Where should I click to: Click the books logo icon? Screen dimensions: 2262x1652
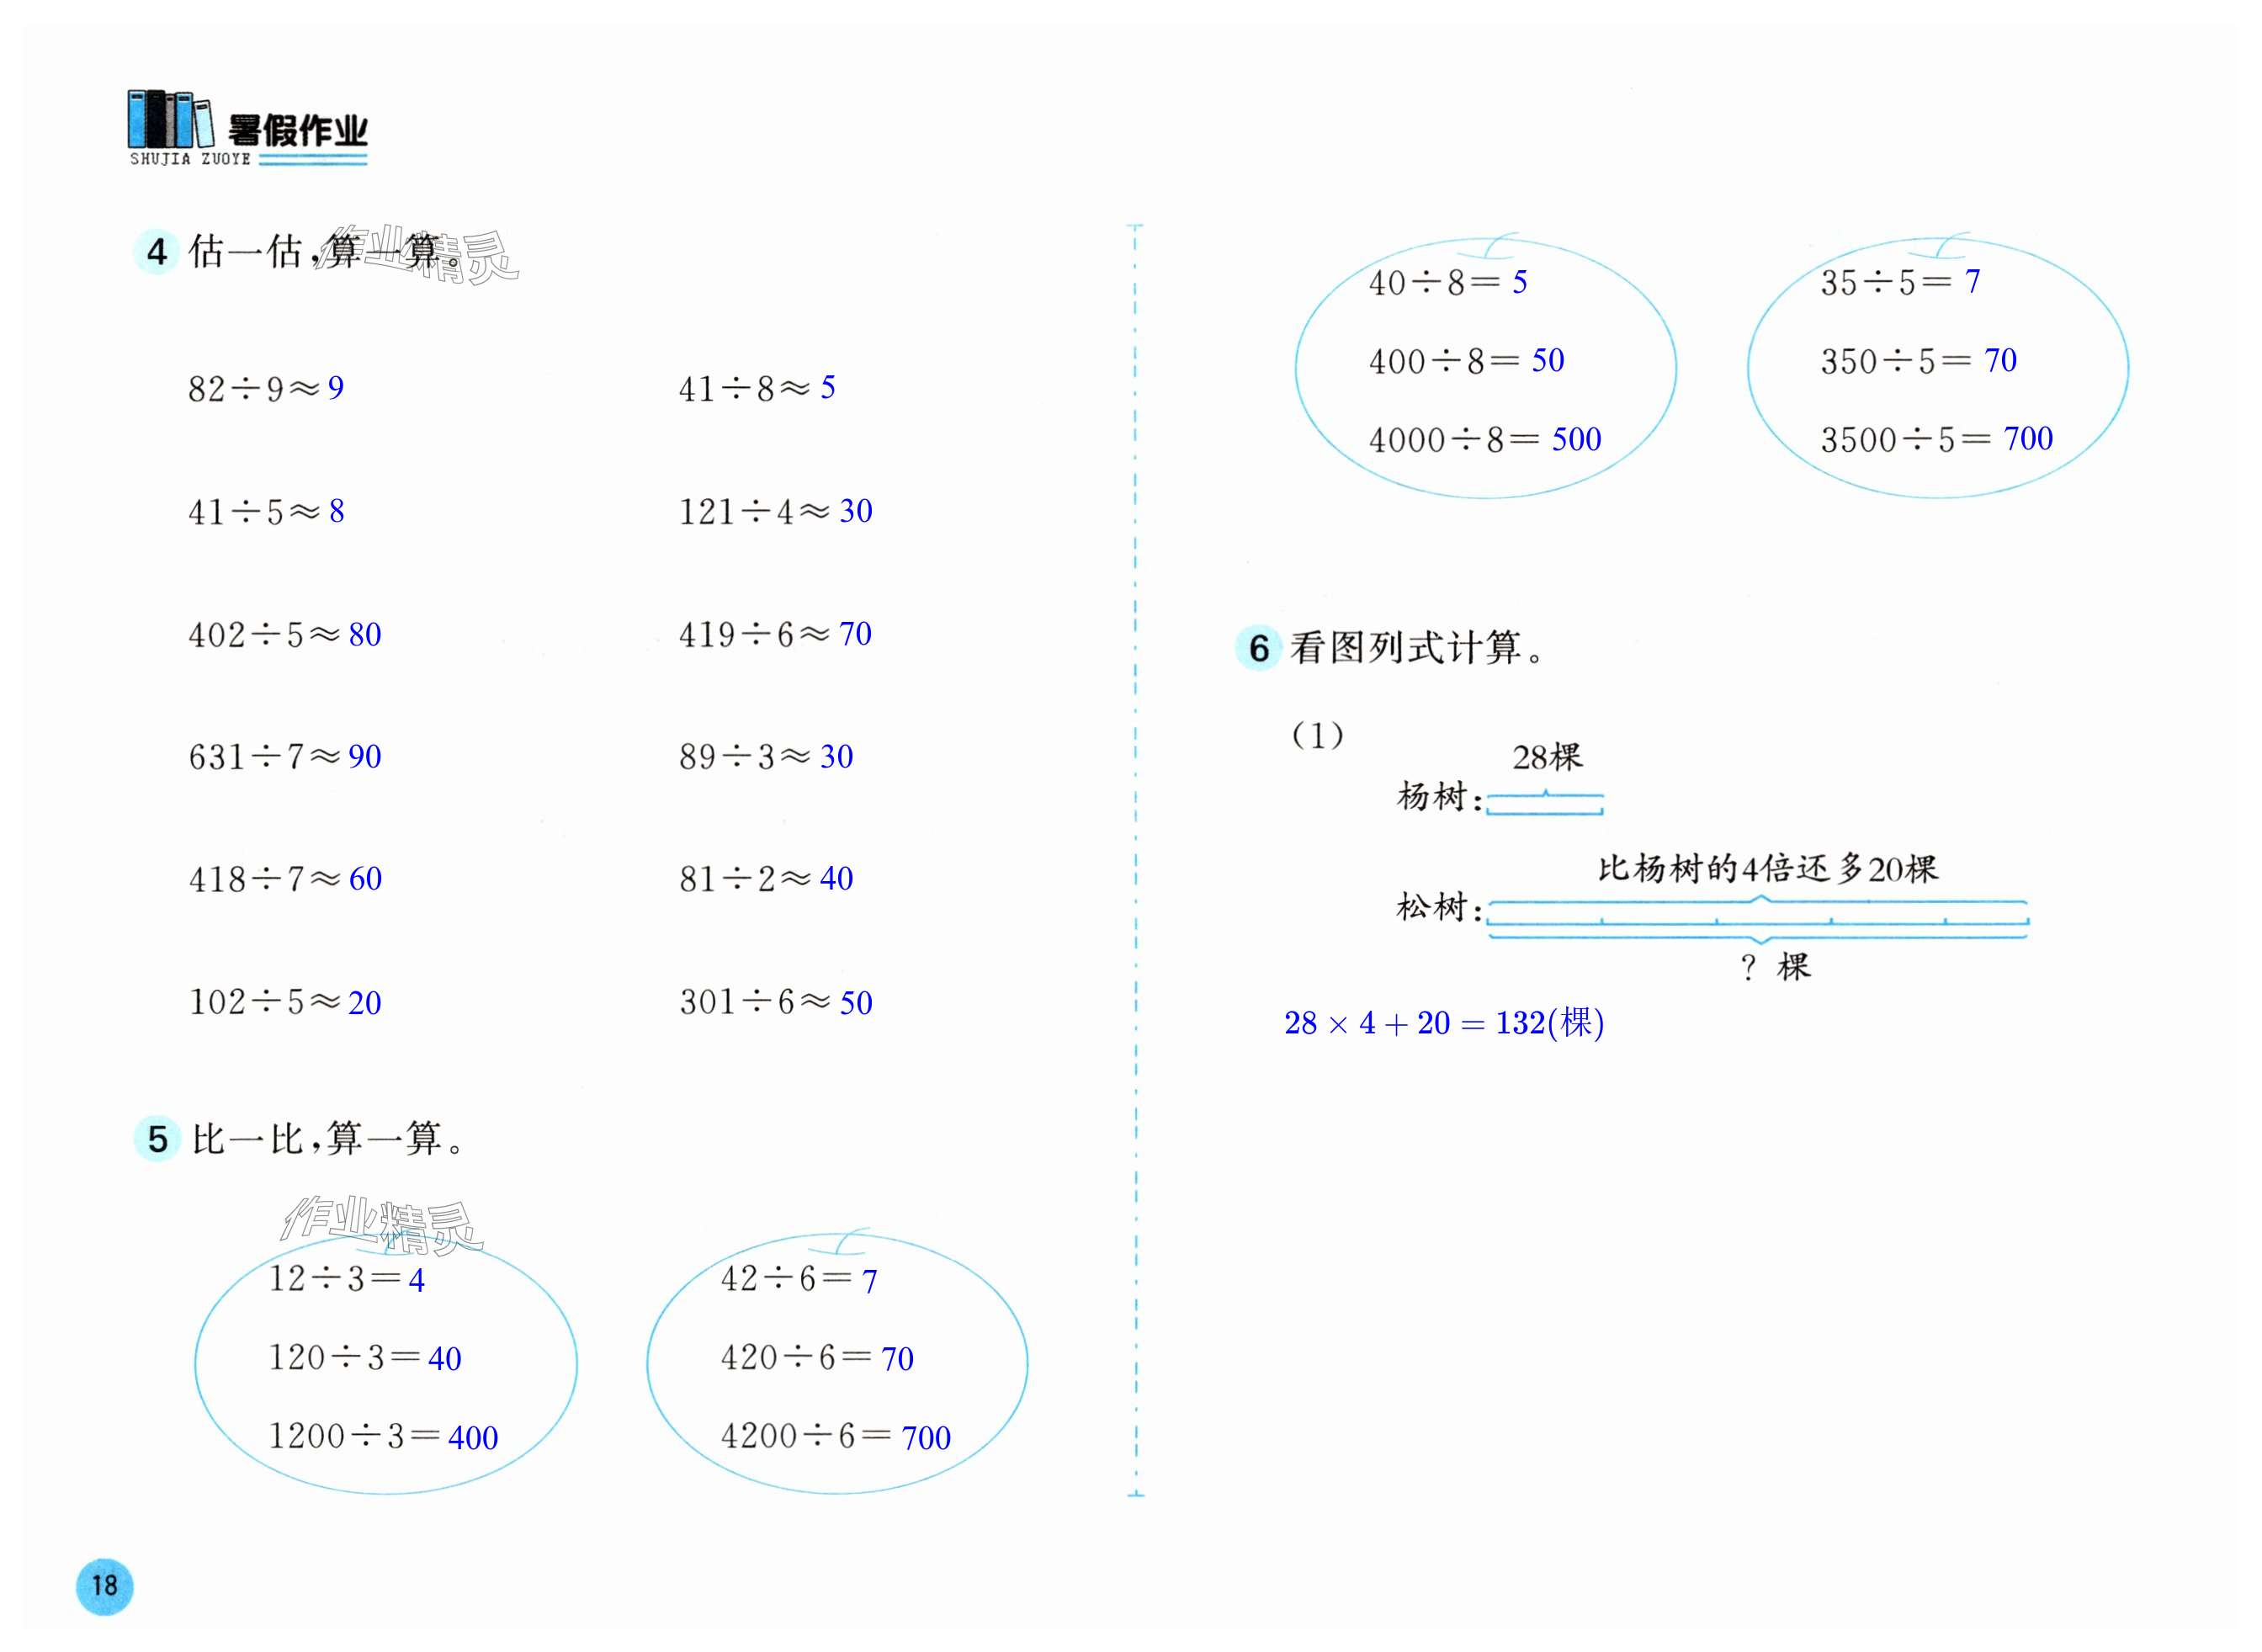170,120
